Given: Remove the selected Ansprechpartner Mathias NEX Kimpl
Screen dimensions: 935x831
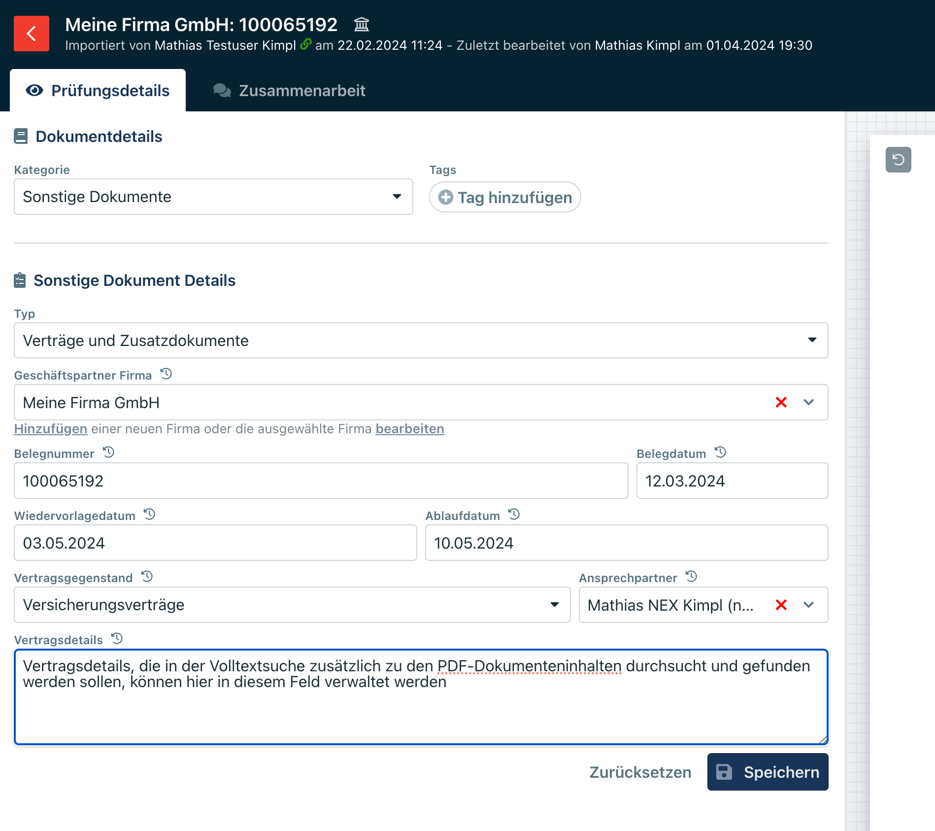Looking at the screenshot, I should pos(781,605).
